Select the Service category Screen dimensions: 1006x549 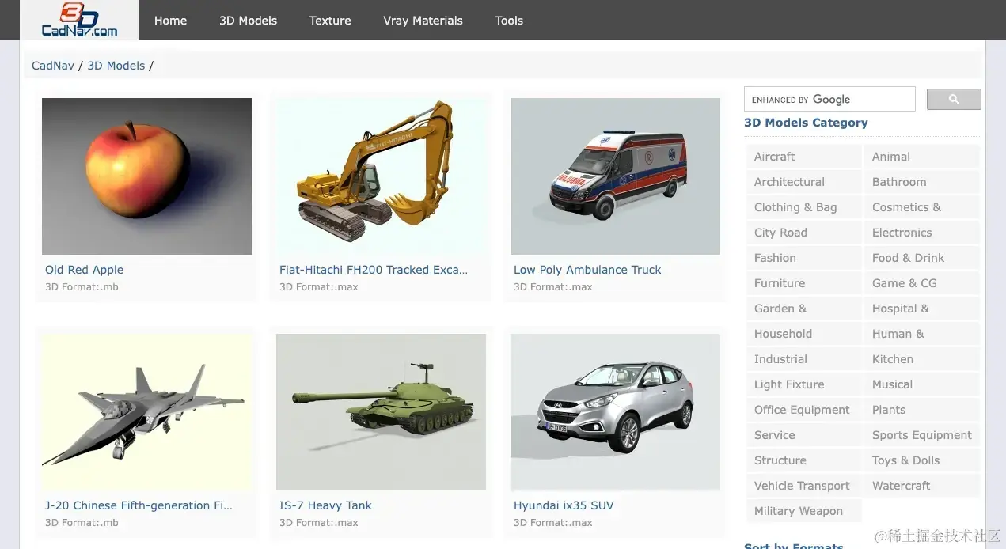click(803, 435)
